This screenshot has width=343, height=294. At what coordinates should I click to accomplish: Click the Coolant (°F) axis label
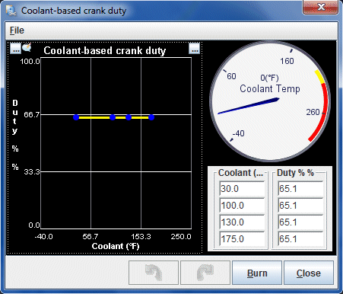pos(116,246)
